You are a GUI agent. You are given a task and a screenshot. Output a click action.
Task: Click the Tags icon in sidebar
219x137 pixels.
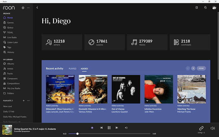coord(4,47)
